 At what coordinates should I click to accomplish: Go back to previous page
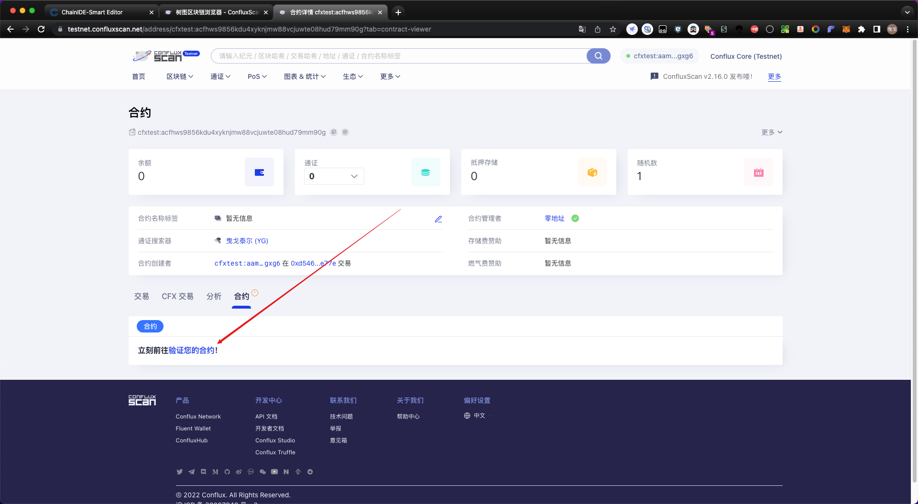point(11,29)
